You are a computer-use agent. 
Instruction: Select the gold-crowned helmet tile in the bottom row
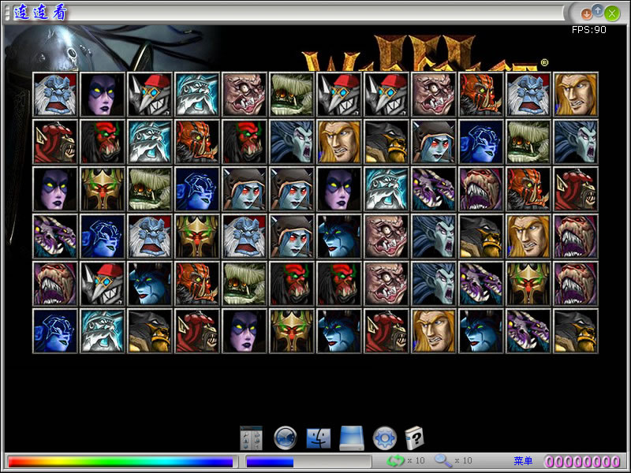(292, 331)
